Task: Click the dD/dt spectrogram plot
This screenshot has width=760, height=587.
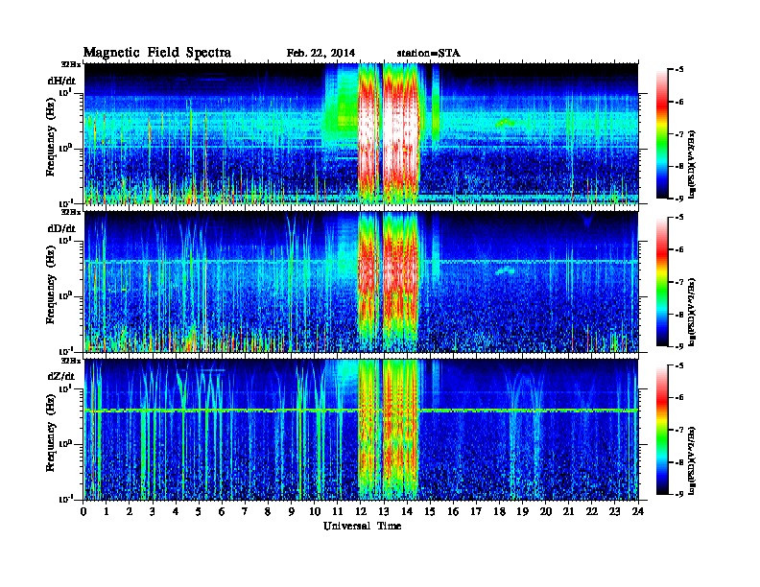Action: [x=361, y=281]
